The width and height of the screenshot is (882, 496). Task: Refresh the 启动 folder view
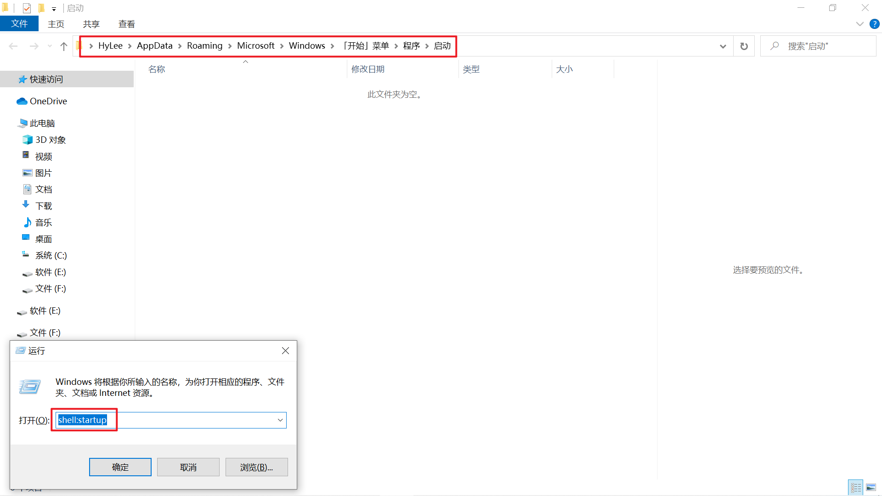(744, 46)
